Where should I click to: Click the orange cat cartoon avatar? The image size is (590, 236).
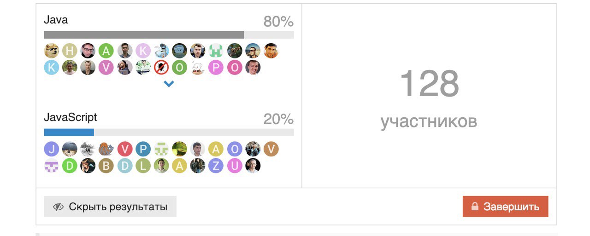[x=106, y=149]
